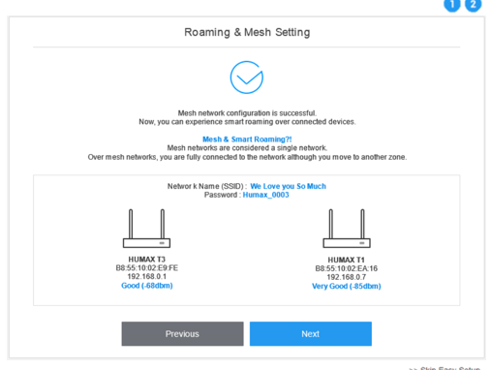Viewport: 491px width, 370px height.
Task: Select the HUMAX T3 router icon
Action: pos(146,229)
